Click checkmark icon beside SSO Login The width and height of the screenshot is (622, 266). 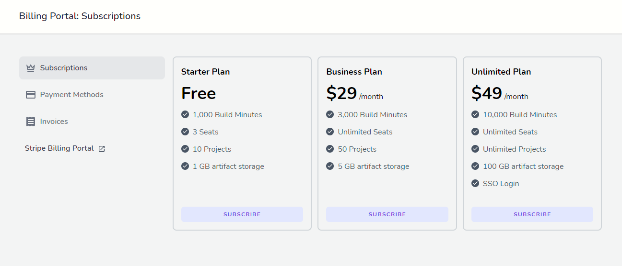point(475,183)
